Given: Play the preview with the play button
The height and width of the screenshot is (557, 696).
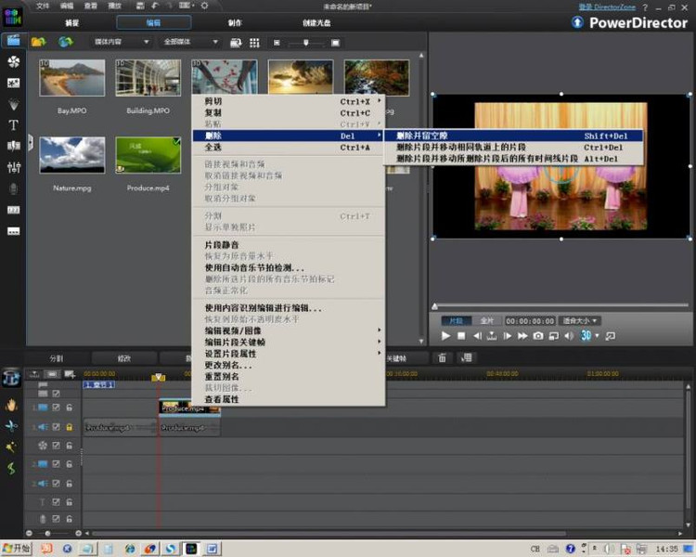Looking at the screenshot, I should coord(445,336).
